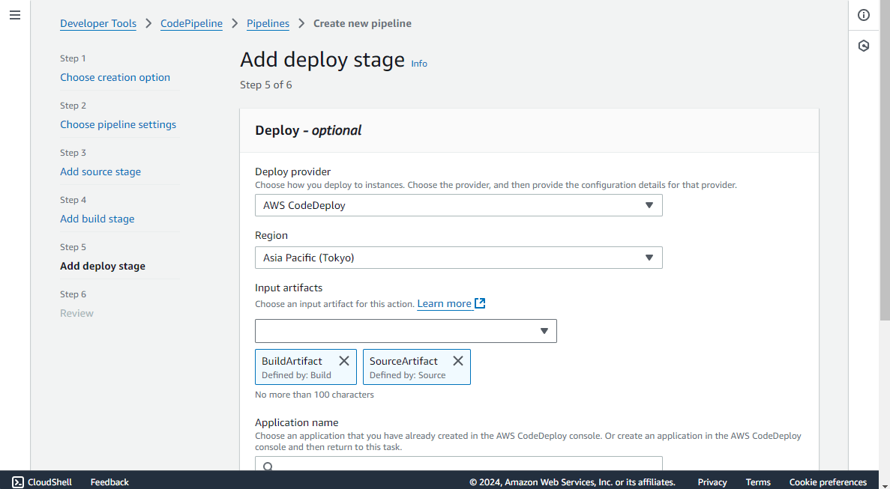Open the Learn more link for input artifacts
The width and height of the screenshot is (890, 489).
444,304
